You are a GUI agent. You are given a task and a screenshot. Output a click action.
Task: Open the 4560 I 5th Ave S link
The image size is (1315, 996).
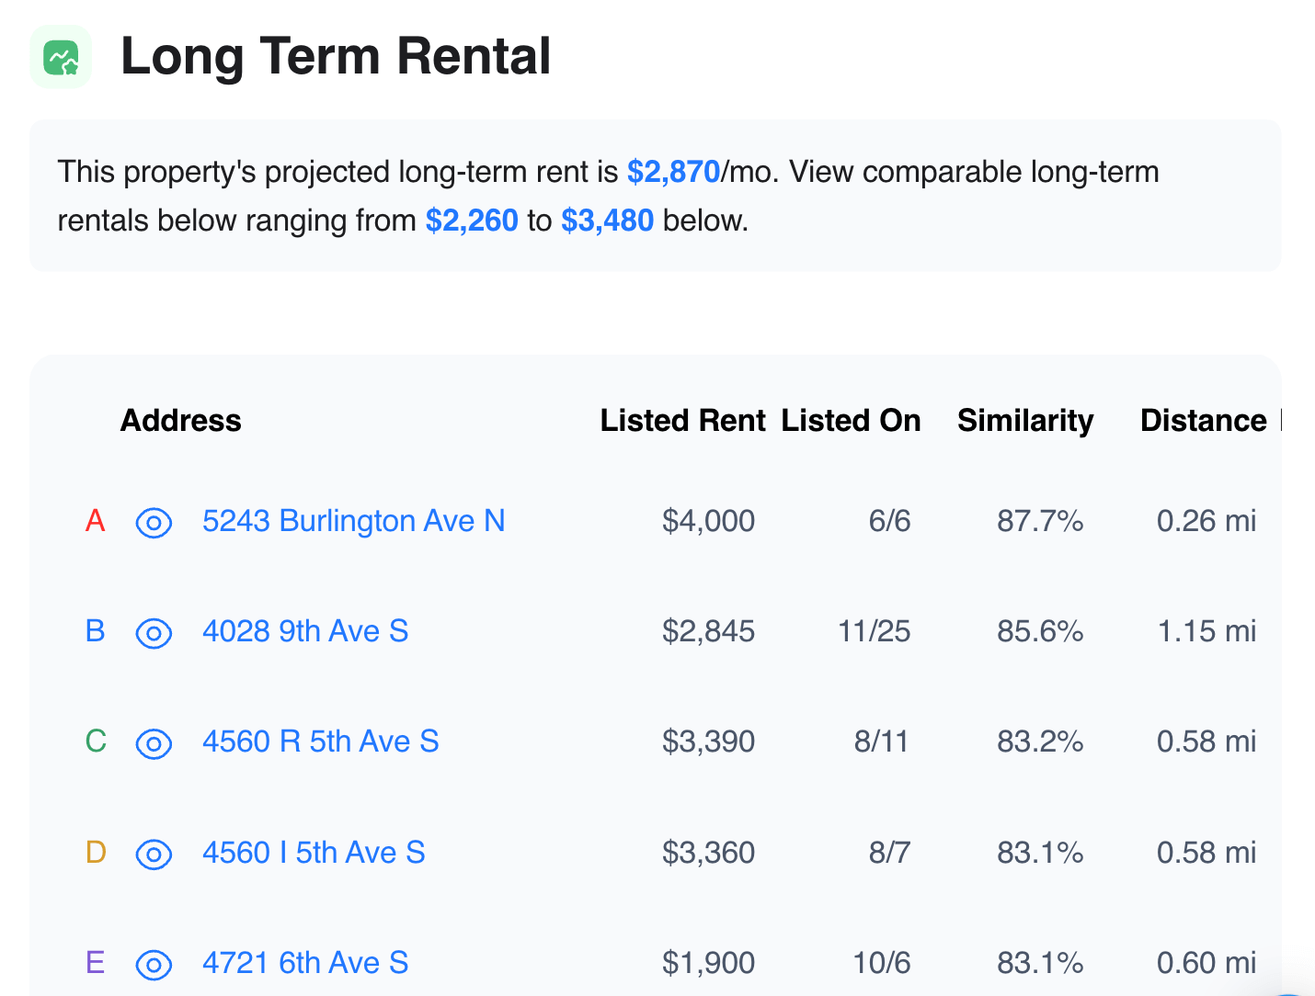pos(313,853)
